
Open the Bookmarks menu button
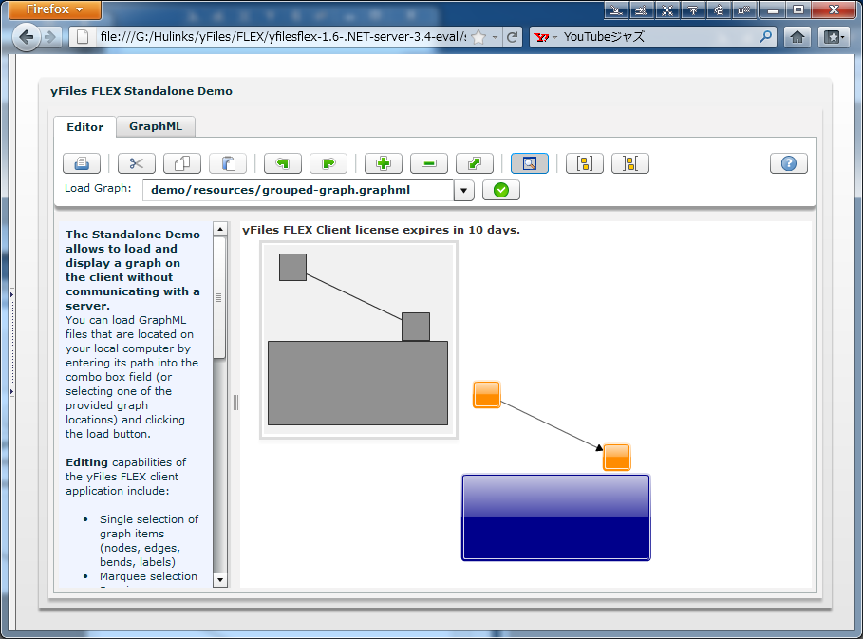pos(834,37)
